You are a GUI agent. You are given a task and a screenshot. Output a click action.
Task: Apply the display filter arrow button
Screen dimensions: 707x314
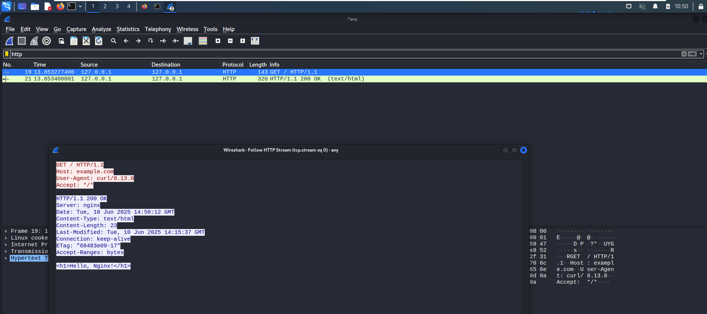point(692,54)
